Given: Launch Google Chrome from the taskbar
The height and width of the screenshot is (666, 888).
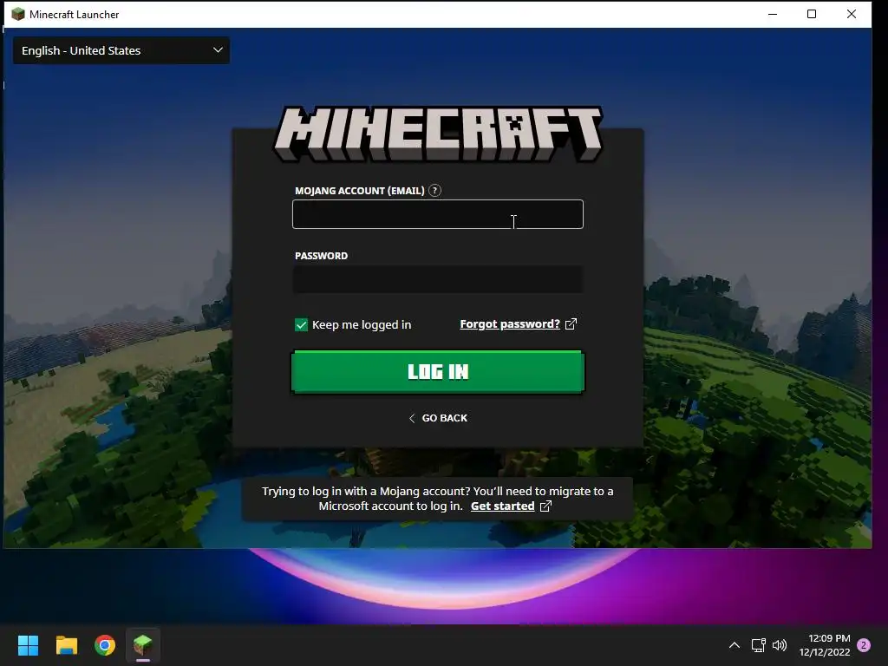Looking at the screenshot, I should click(x=105, y=645).
